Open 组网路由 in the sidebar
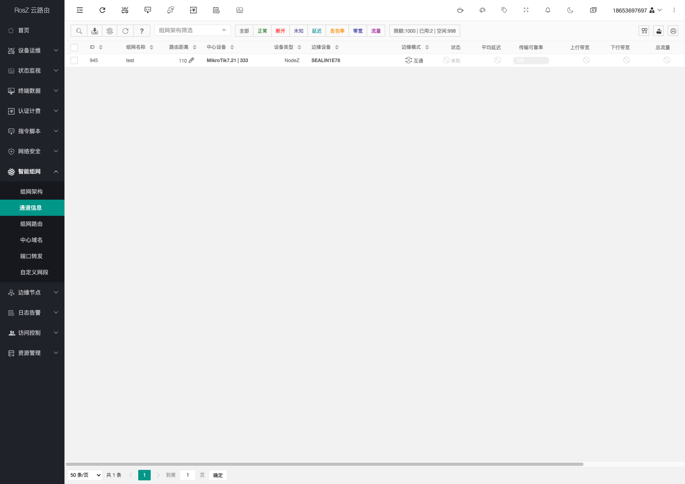The width and height of the screenshot is (685, 484). click(x=31, y=224)
